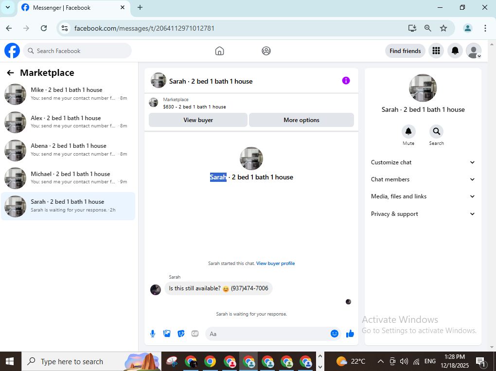Click the More options button
This screenshot has width=496, height=371.
[301, 120]
